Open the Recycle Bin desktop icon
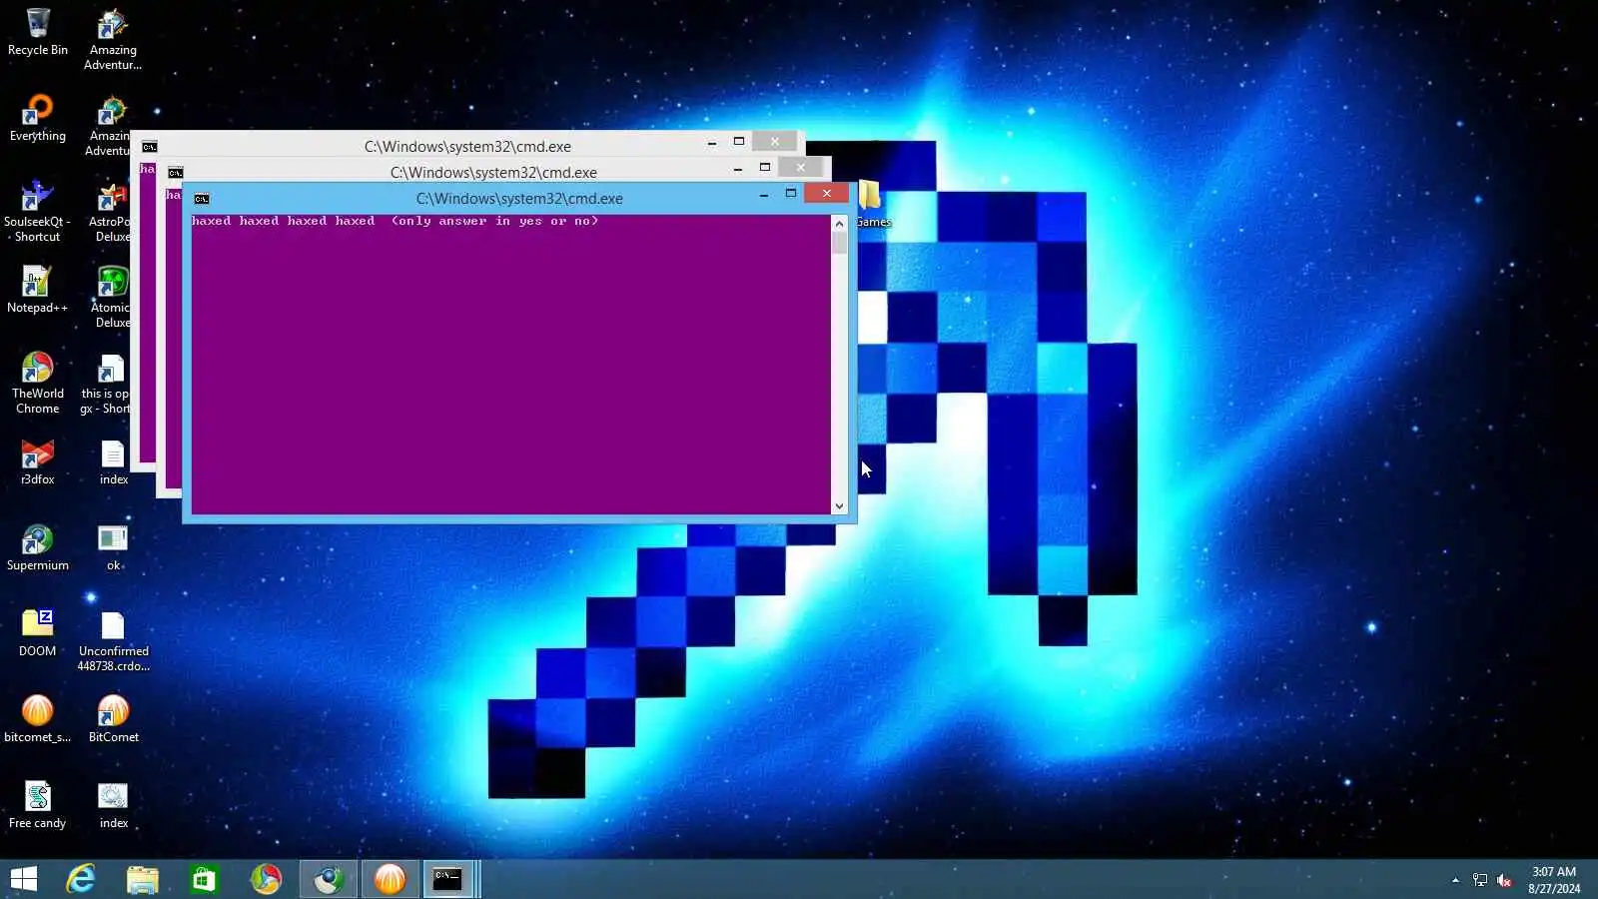1598x899 pixels. [x=38, y=31]
